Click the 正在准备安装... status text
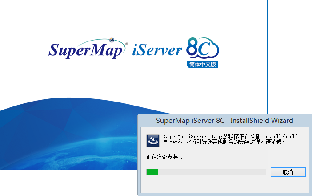 pos(165,157)
